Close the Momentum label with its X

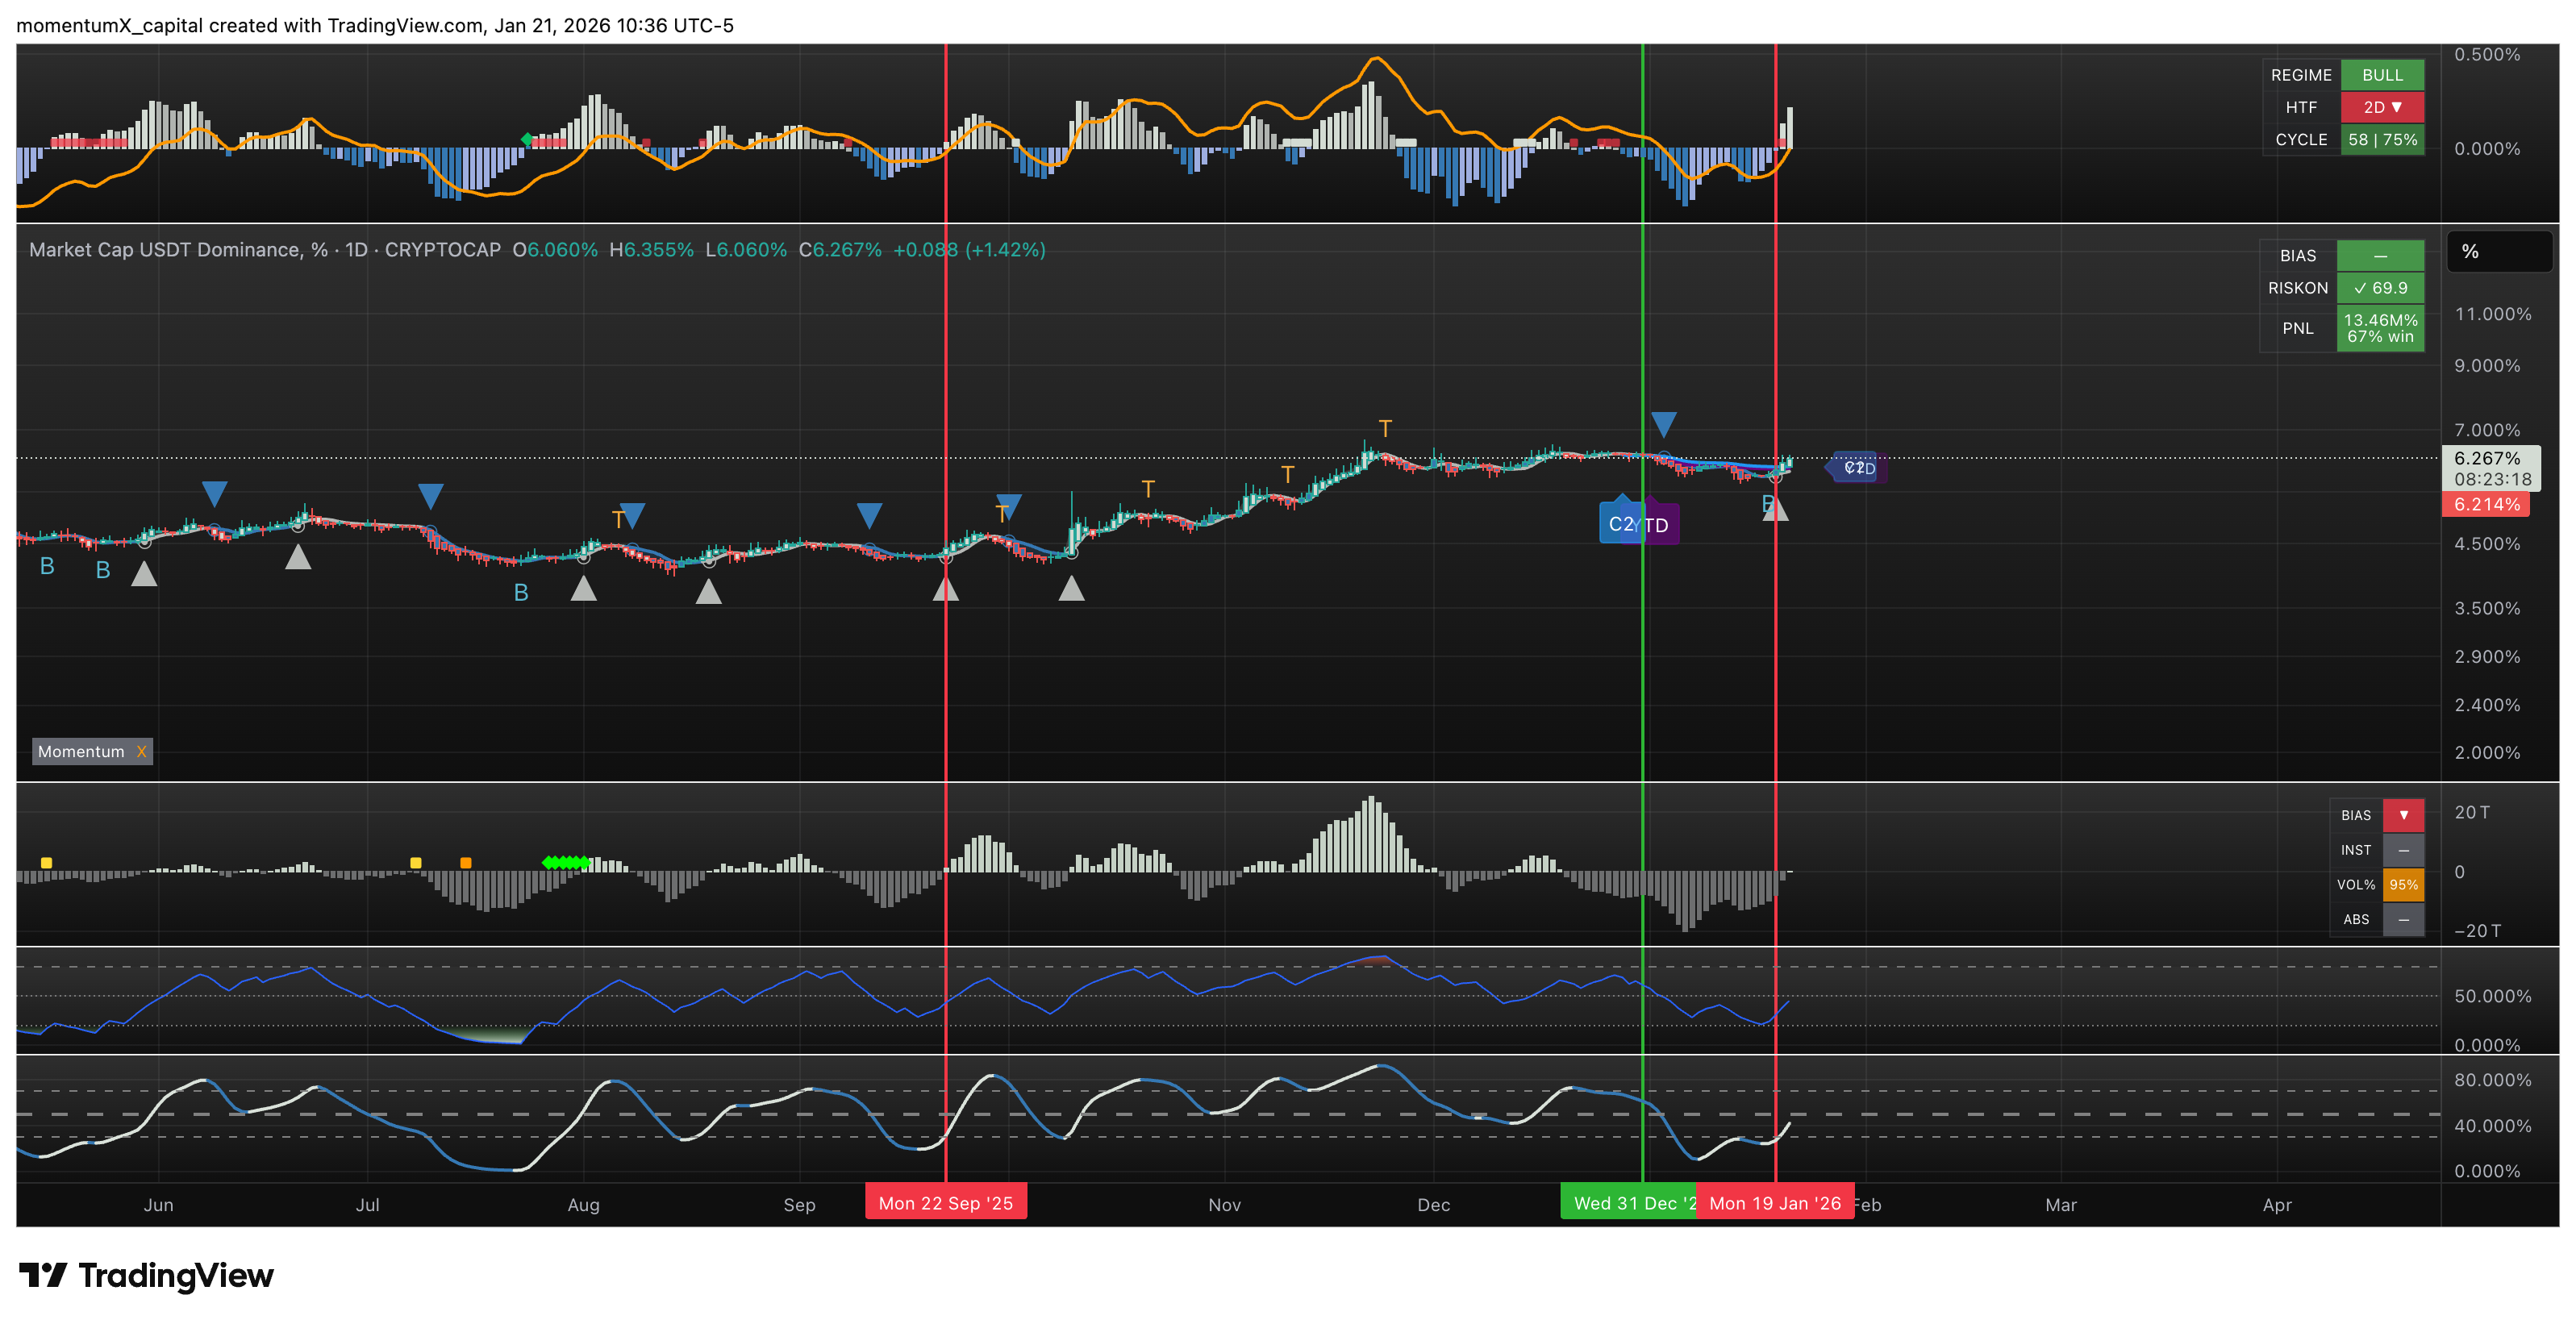click(141, 752)
